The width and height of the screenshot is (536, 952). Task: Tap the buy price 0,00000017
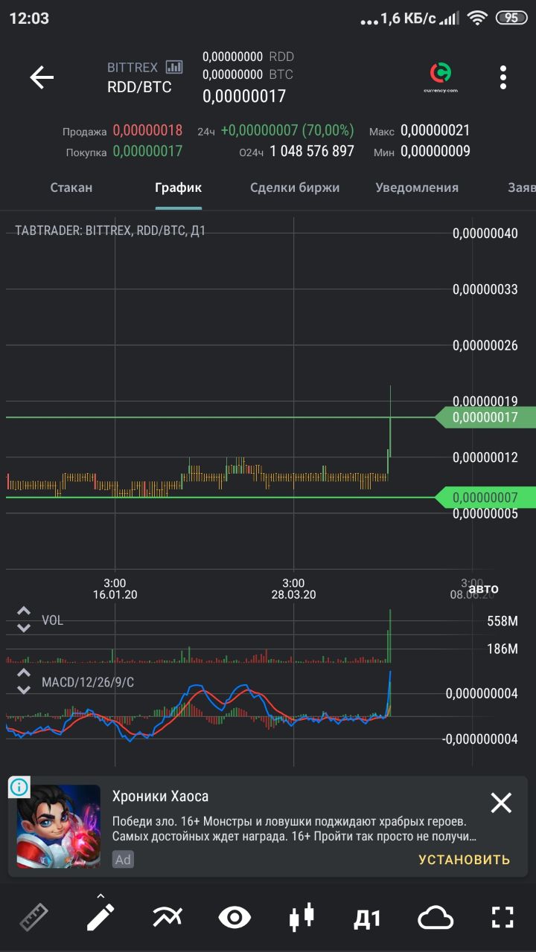coord(147,151)
